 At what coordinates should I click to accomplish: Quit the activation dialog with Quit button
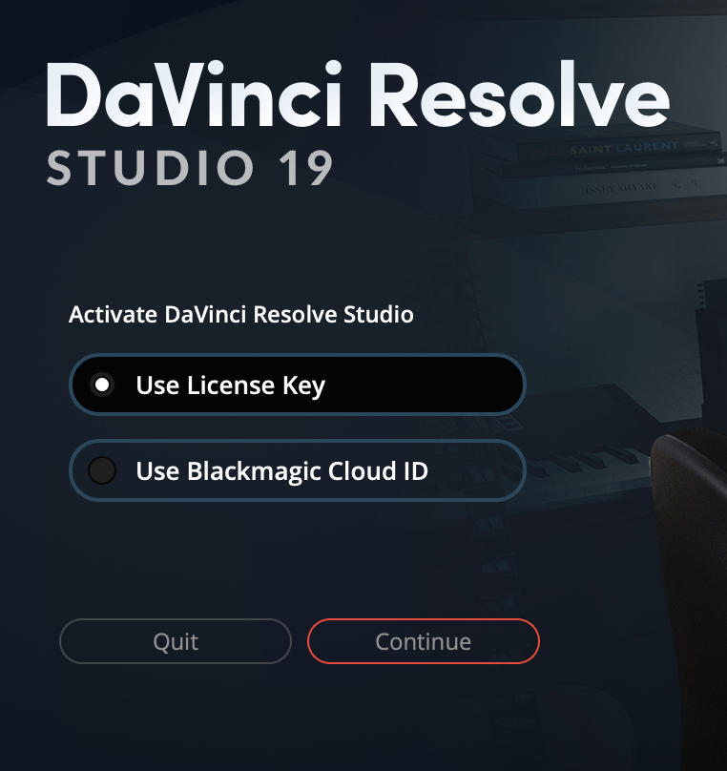point(176,641)
